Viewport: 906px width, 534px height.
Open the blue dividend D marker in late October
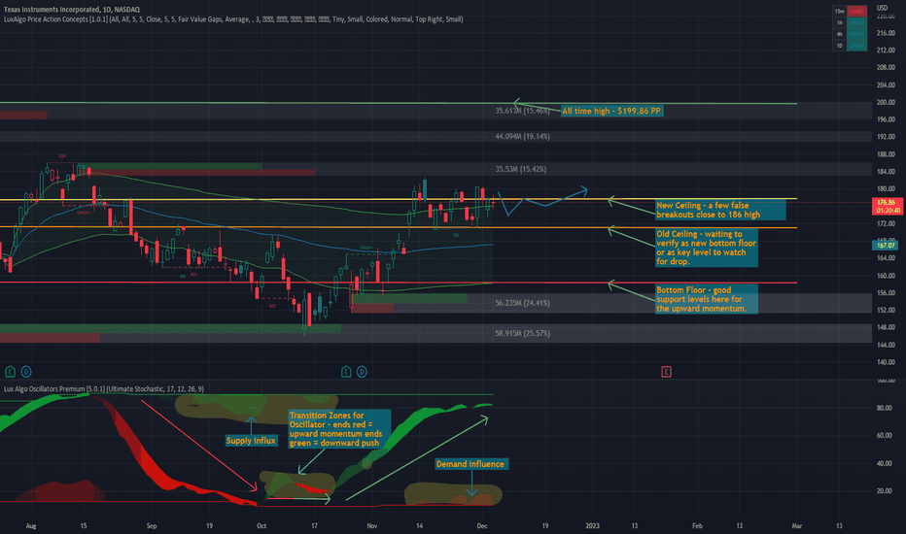pyautogui.click(x=362, y=372)
